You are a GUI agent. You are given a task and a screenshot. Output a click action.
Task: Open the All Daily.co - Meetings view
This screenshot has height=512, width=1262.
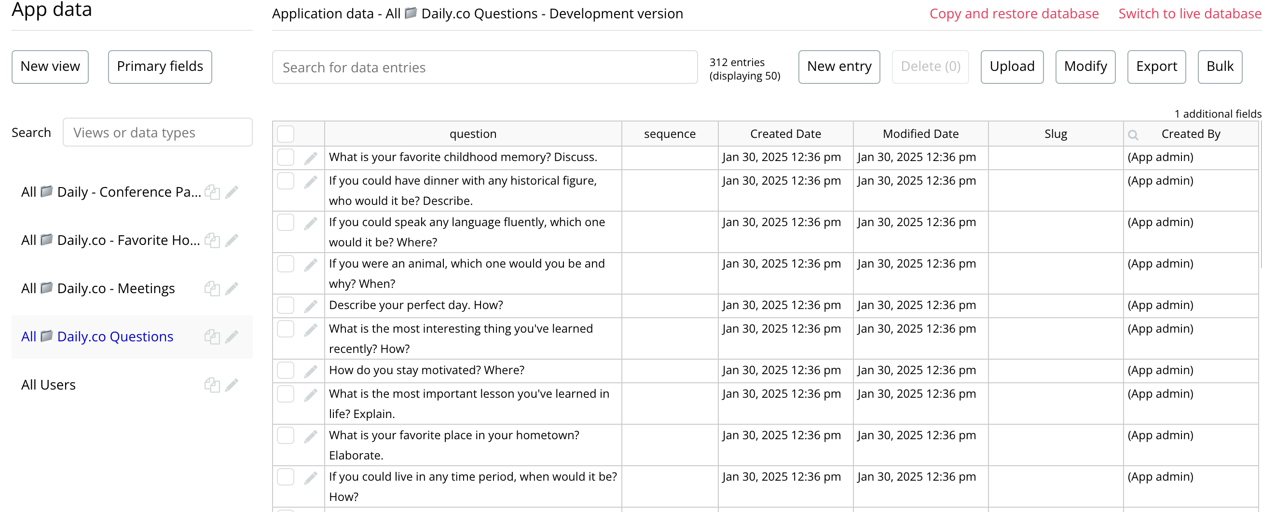coord(98,288)
